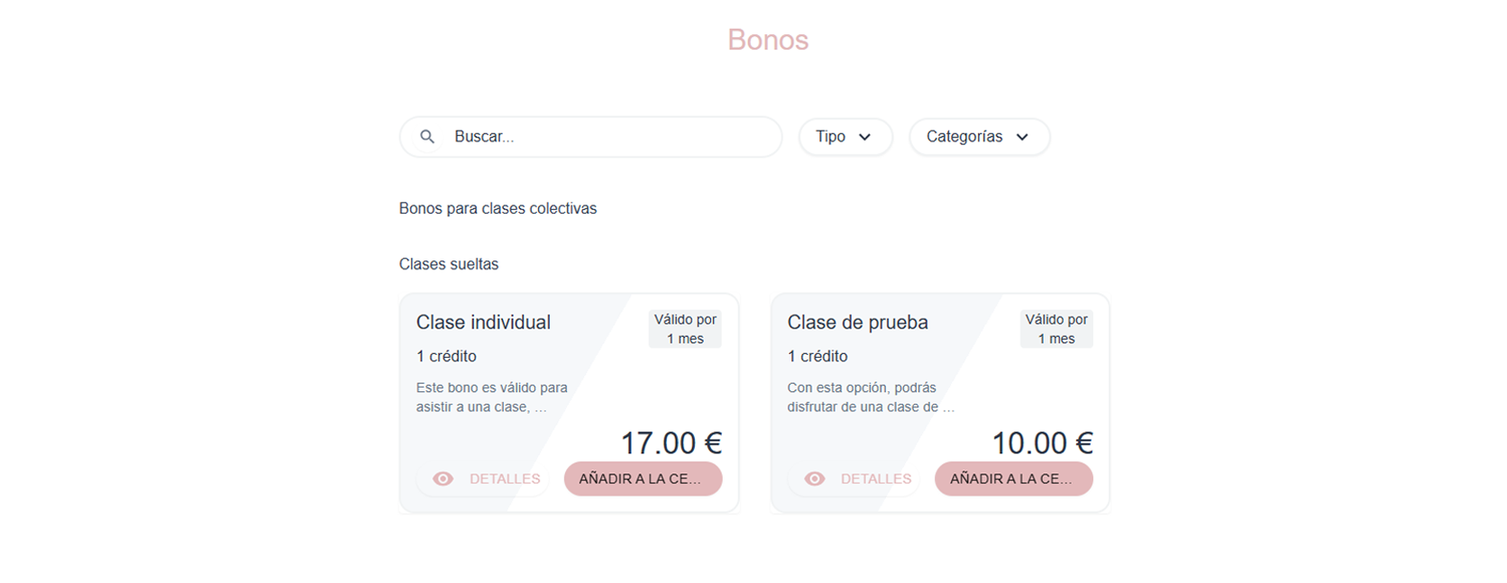Click the Bonos page heading
The image size is (1507, 583).
tap(768, 40)
